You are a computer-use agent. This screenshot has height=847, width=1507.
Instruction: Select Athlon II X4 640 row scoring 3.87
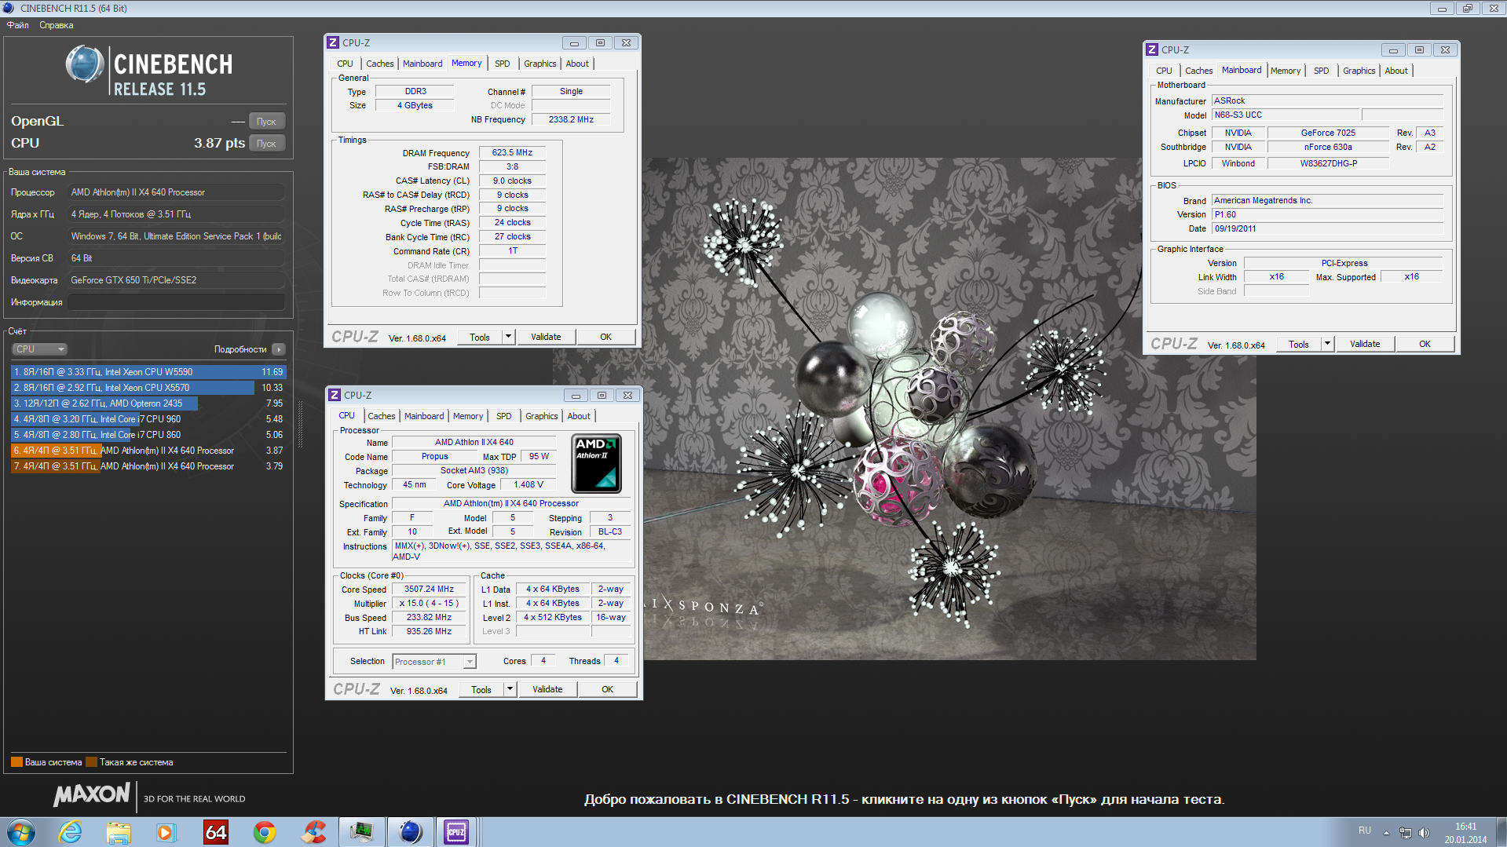[x=148, y=451]
